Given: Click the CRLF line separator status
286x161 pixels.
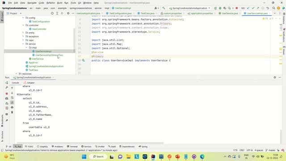Looking at the screenshot, I should 242,150.
